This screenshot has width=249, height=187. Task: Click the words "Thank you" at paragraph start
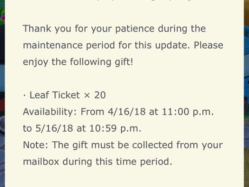[x=47, y=29]
